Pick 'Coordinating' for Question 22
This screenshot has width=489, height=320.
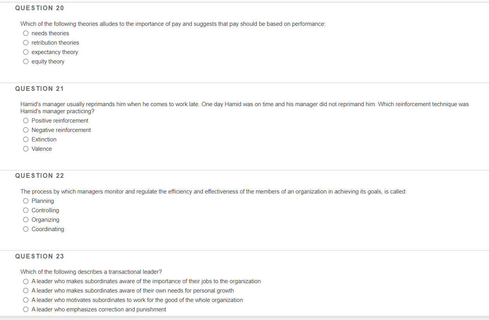coord(25,229)
